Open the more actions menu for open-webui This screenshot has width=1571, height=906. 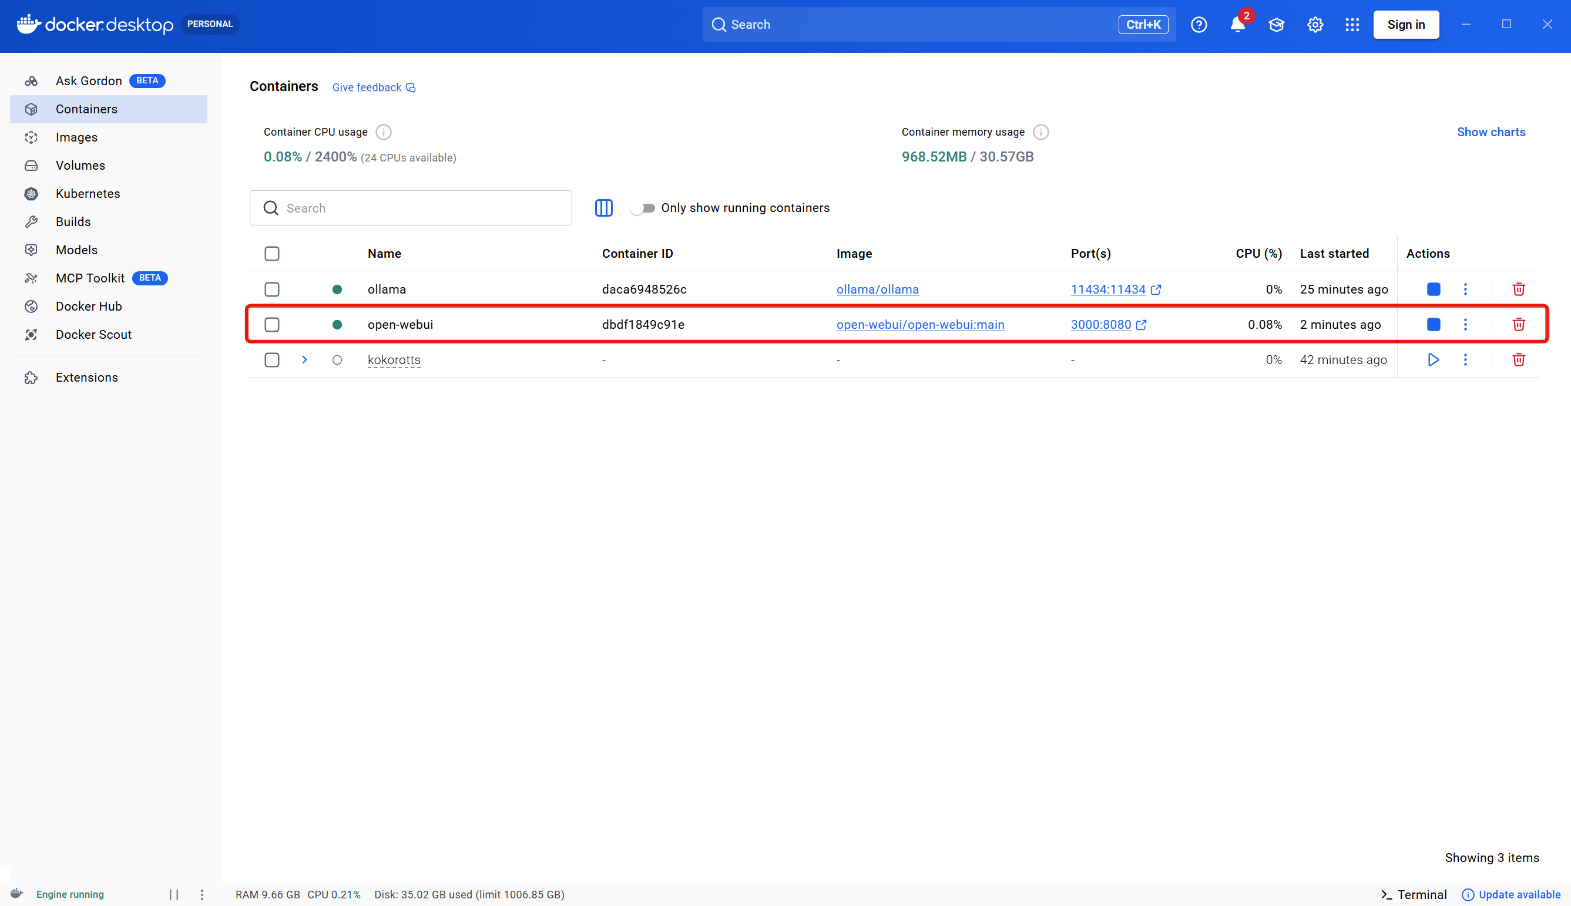(x=1465, y=325)
